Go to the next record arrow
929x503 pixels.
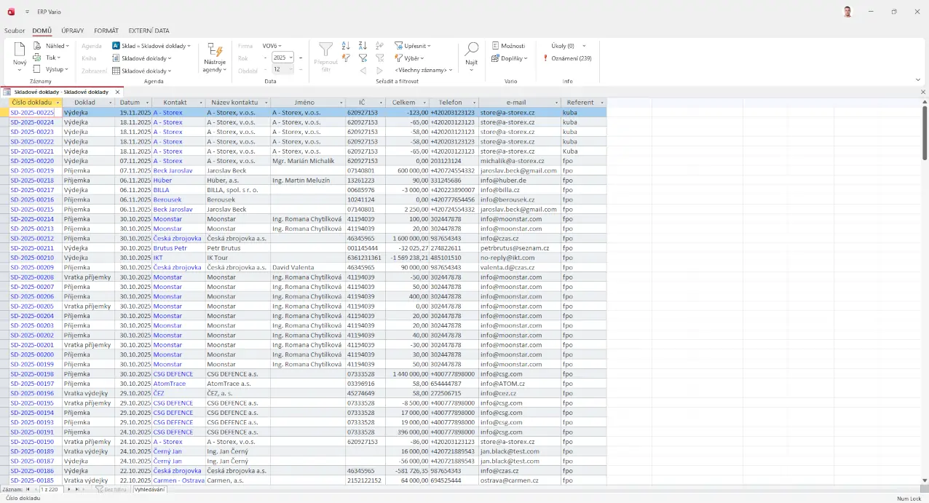point(69,489)
